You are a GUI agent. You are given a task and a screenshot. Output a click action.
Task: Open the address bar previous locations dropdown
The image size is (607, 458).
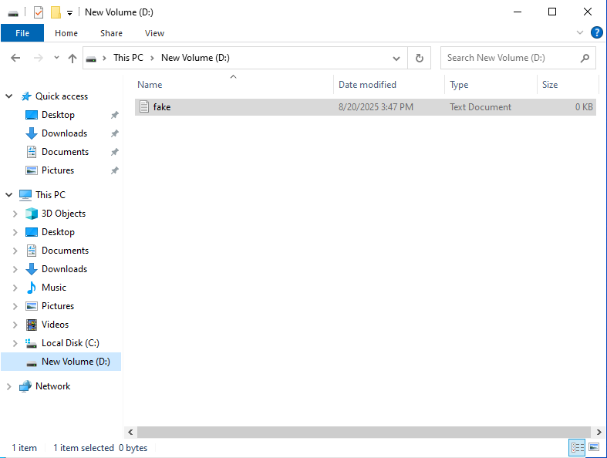click(396, 58)
